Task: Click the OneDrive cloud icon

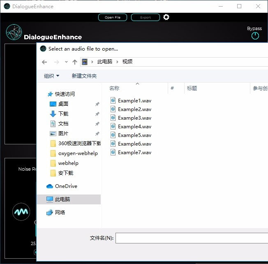Action: click(50, 186)
